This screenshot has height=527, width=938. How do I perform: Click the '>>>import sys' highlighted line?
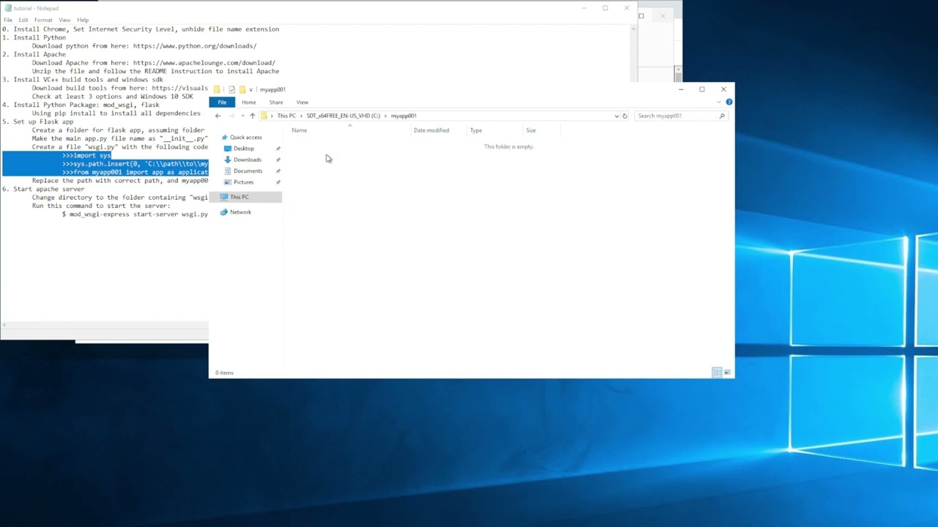(x=86, y=155)
